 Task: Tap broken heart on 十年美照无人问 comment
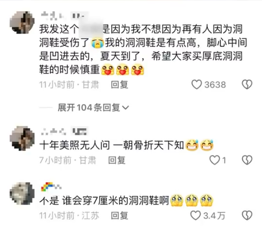click(x=247, y=160)
